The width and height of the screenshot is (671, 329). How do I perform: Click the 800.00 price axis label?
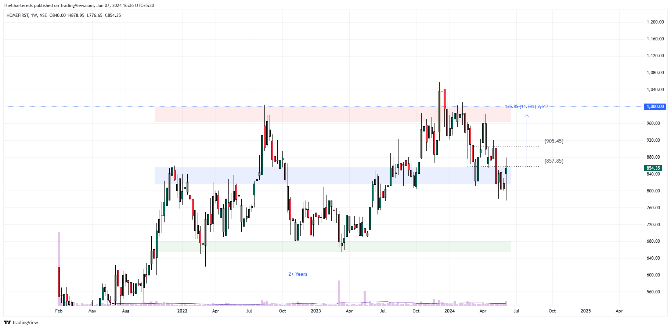653,191
